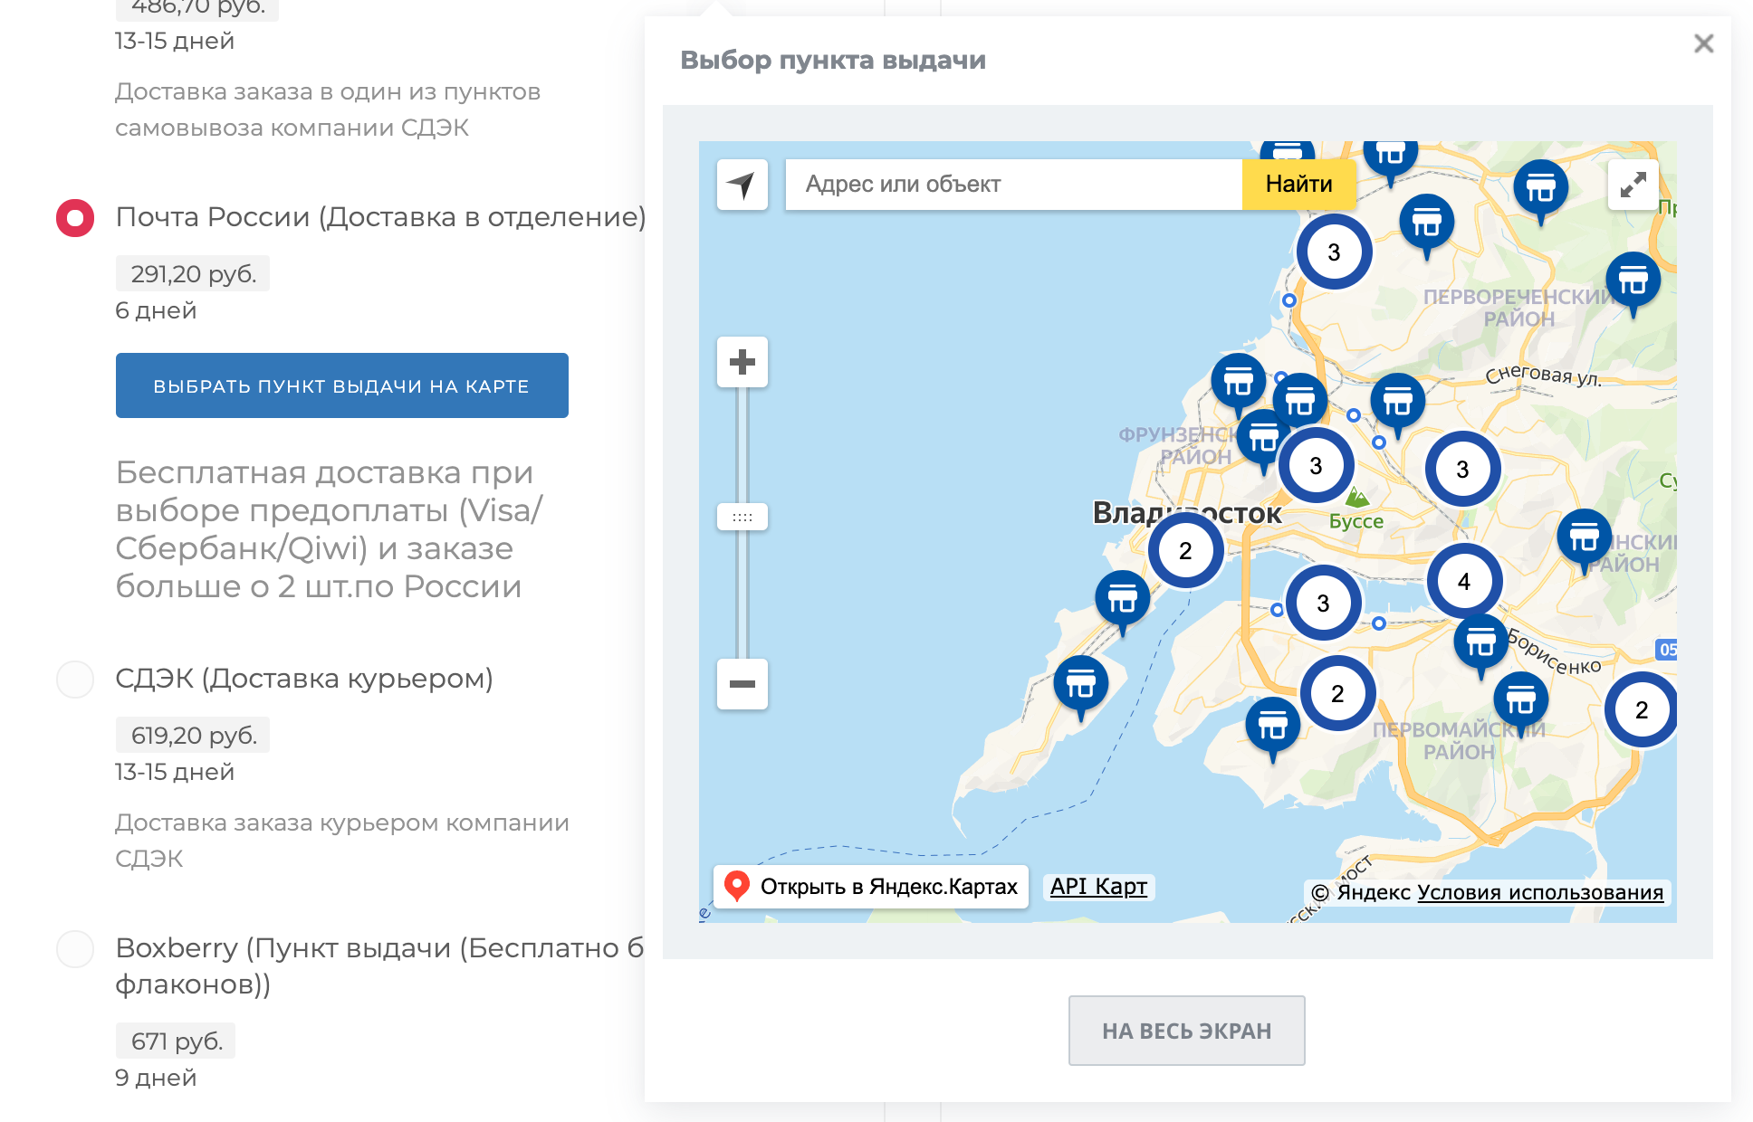The image size is (1753, 1122).
Task: Click the '291,20 руб.' price tag
Action: (193, 274)
